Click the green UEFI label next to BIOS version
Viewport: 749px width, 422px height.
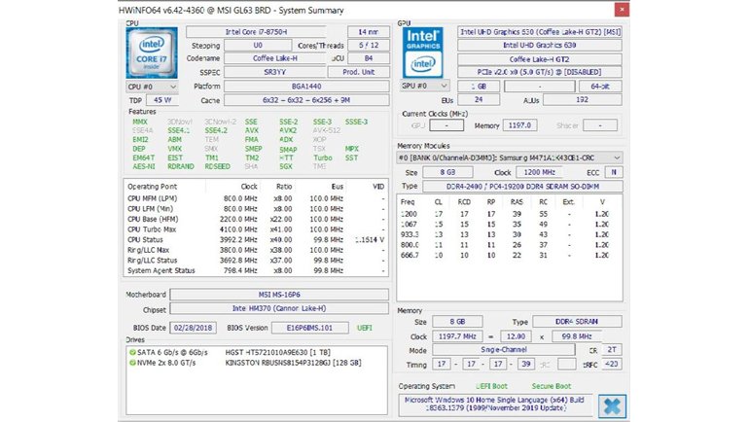365,328
